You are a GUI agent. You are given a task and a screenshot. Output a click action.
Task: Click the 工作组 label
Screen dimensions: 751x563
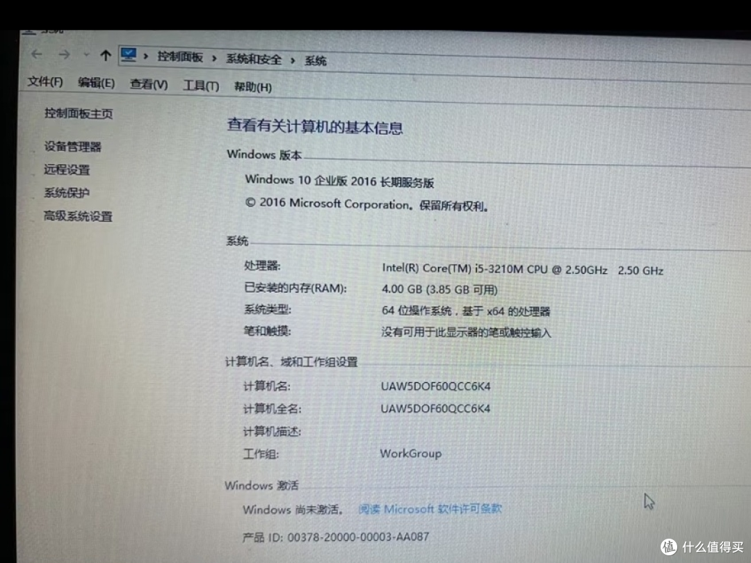click(x=261, y=454)
